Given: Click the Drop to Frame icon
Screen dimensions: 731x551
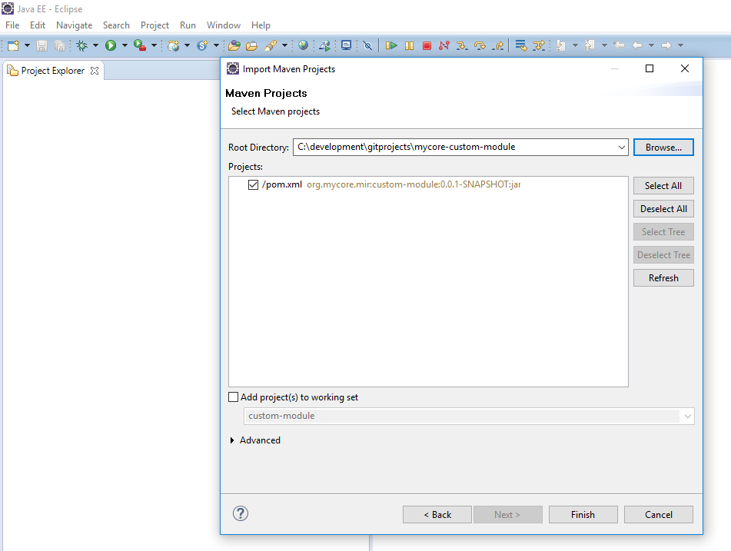Looking at the screenshot, I should point(520,45).
